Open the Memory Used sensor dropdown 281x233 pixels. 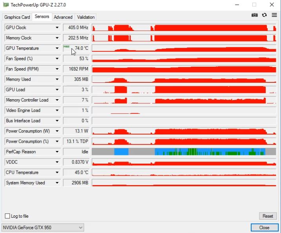tap(57, 79)
